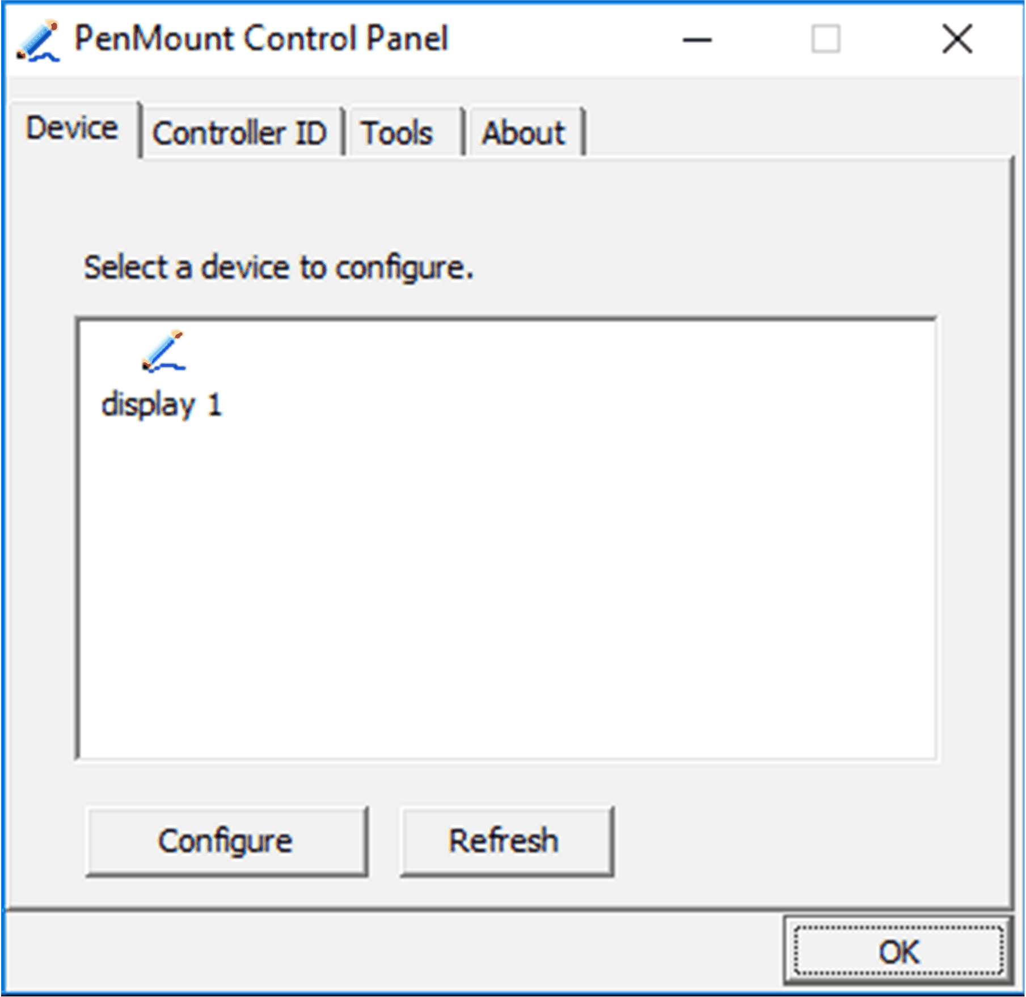Confirm with the OK button
The height and width of the screenshot is (997, 1026).
point(899,952)
